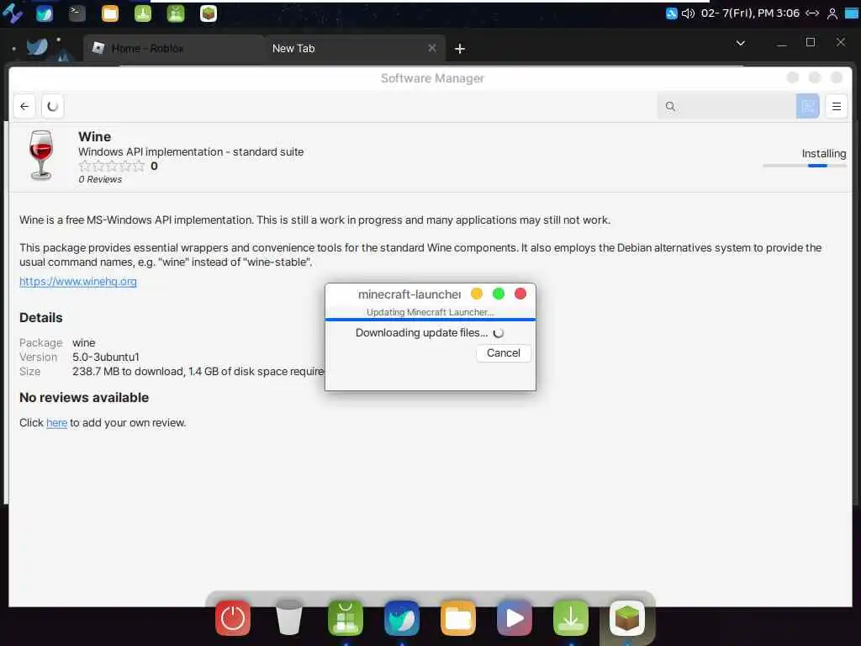Click 'here' to add your own review
861x646 pixels.
[x=56, y=422]
